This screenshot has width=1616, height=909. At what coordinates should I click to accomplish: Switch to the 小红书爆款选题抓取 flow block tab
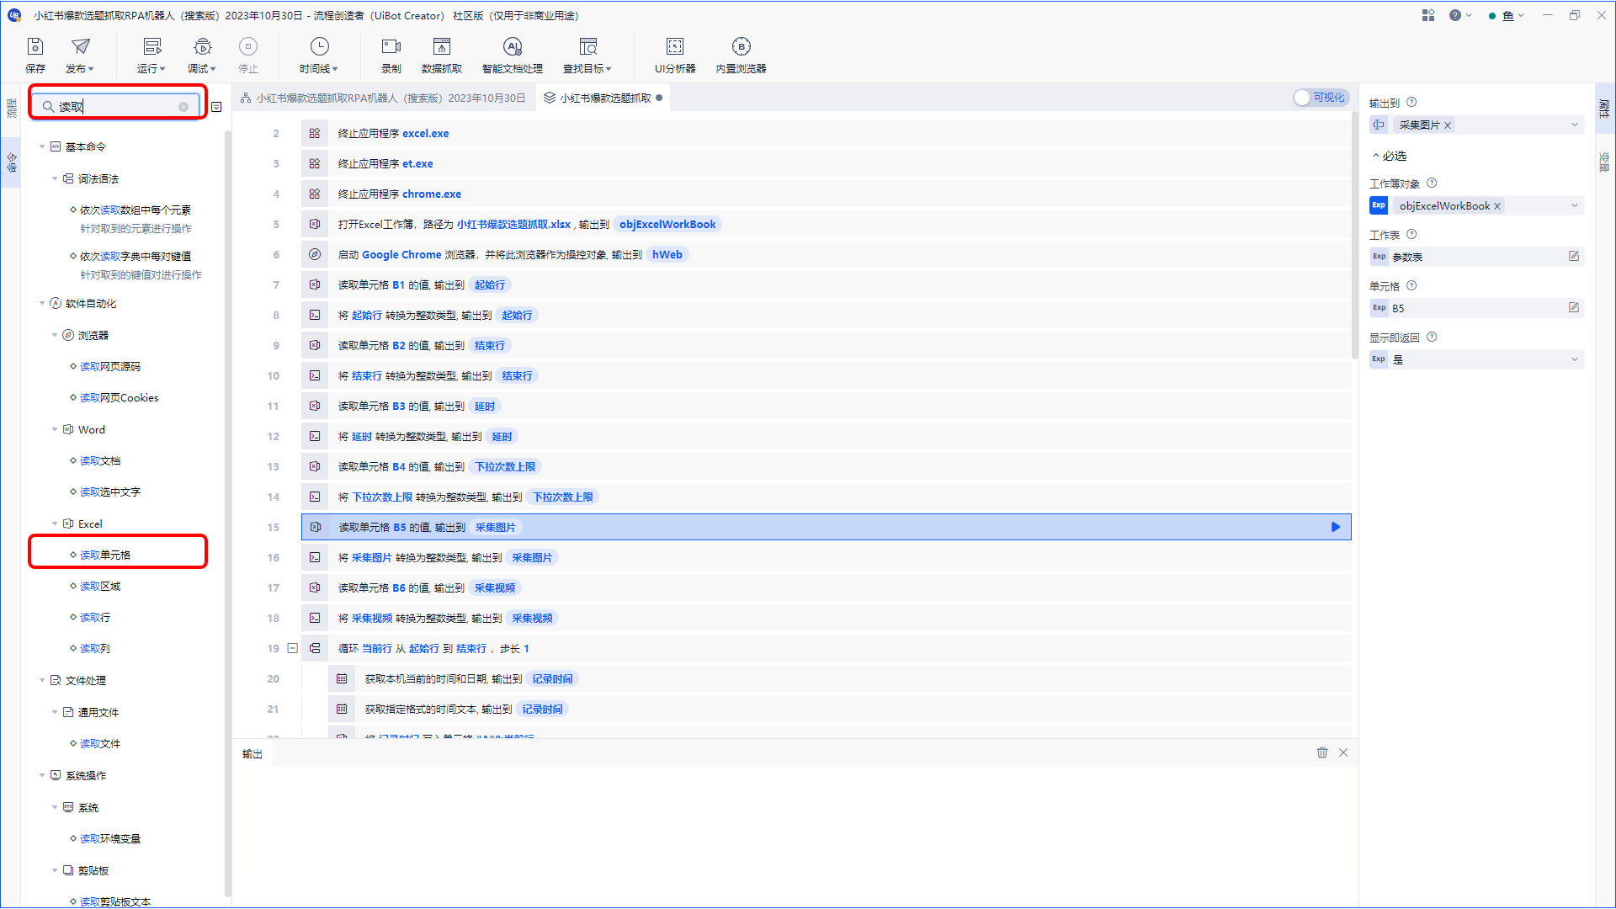point(603,98)
